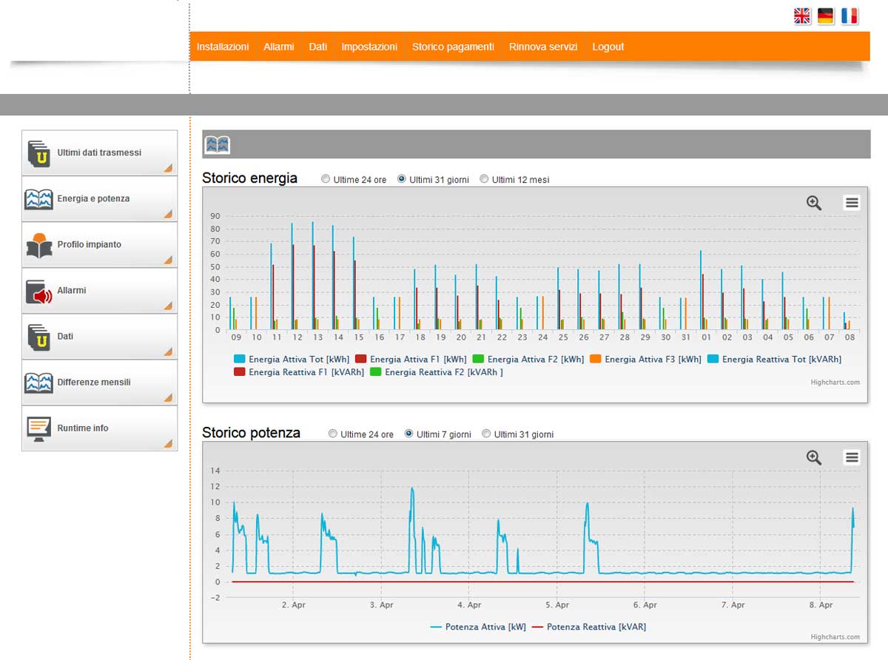Click the zoom magnifier on the power chart
888x660 pixels.
tap(814, 457)
